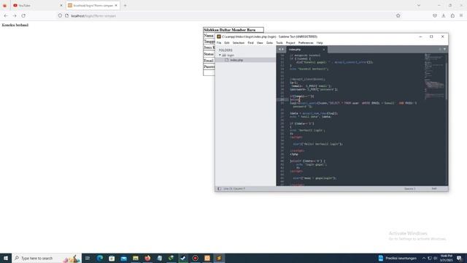Click the Sublime Text window title icon
Image resolution: width=467 pixels, height=263 pixels.
click(x=219, y=37)
